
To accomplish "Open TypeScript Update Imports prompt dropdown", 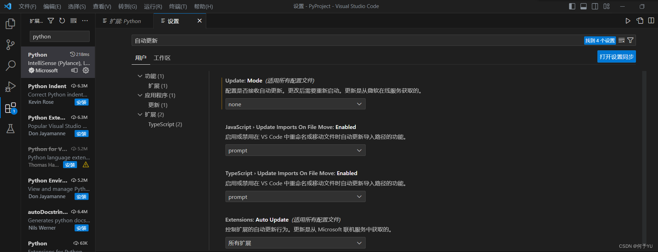I will 295,197.
